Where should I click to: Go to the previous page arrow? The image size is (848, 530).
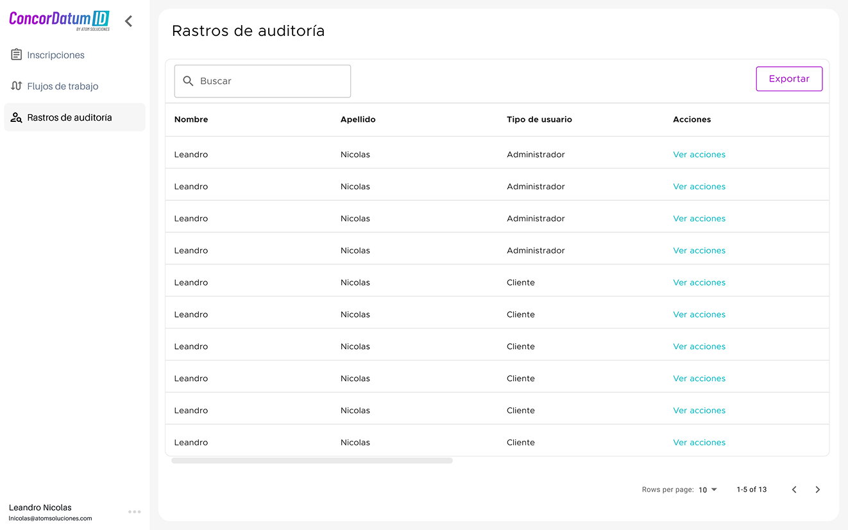pos(794,490)
